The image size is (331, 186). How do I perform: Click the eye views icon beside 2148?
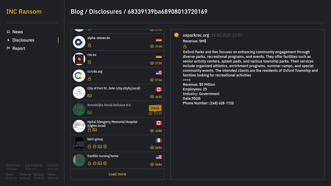point(152,46)
